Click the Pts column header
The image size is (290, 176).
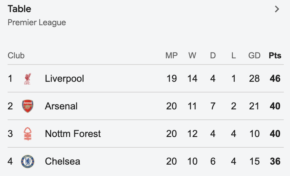point(275,56)
